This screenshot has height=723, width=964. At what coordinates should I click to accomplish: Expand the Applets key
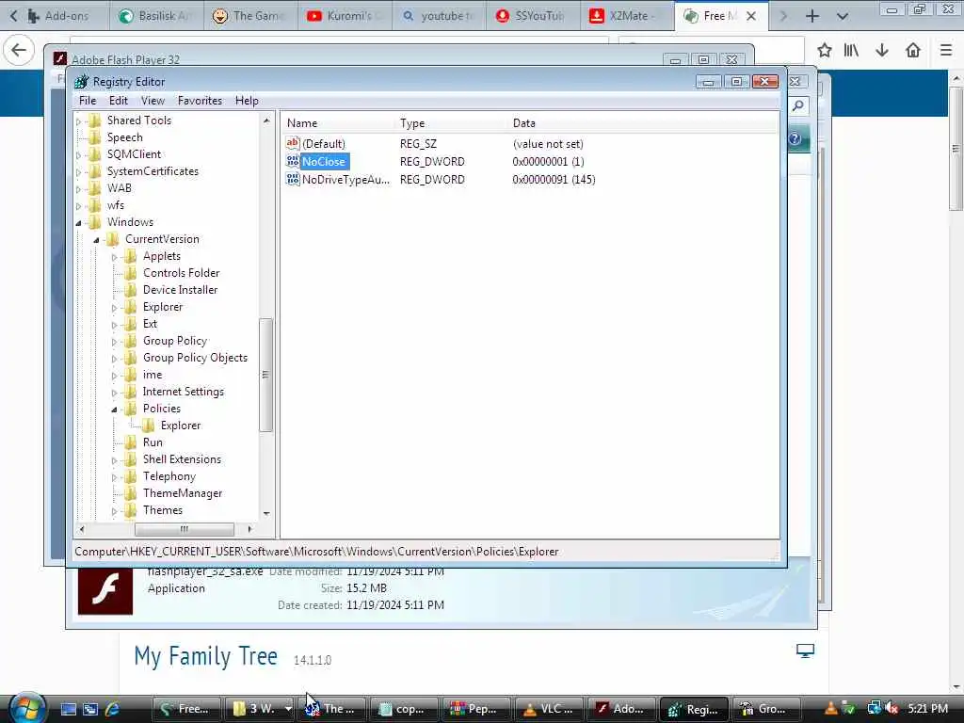coord(114,257)
